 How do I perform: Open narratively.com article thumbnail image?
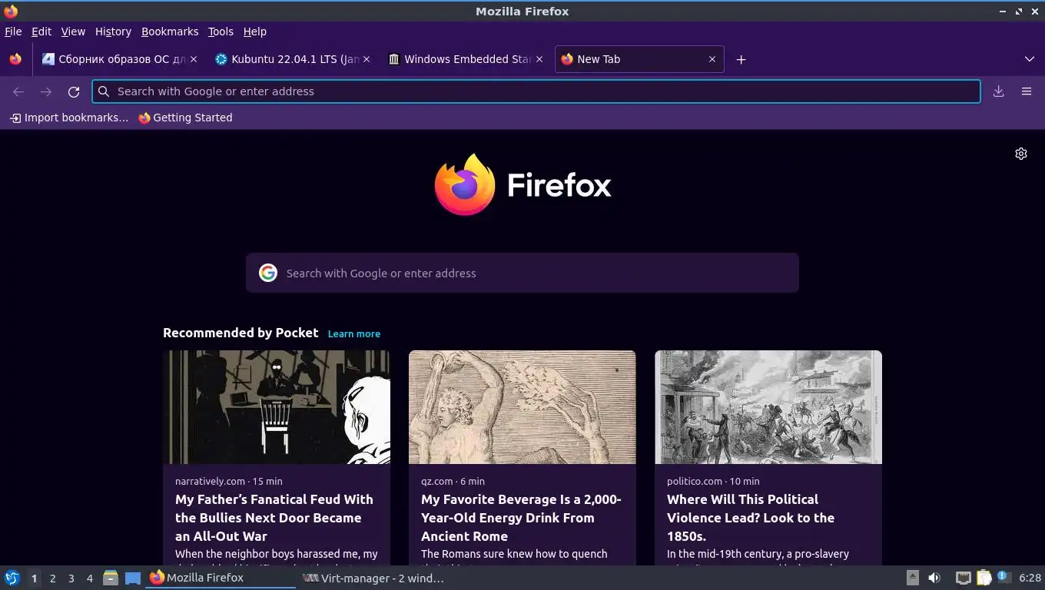point(277,407)
